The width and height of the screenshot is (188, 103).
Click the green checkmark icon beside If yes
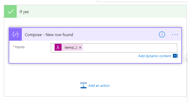10,11
